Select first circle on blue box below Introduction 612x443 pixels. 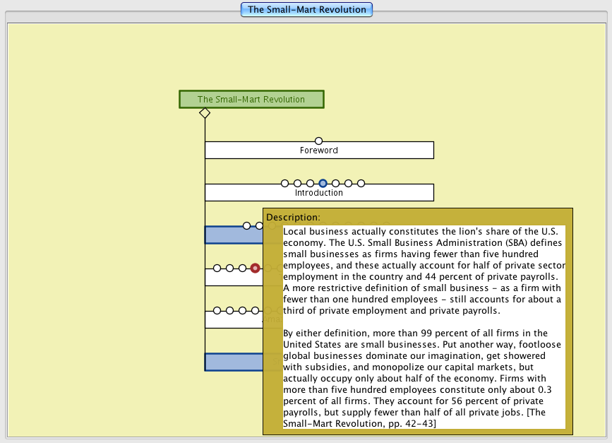pyautogui.click(x=246, y=226)
